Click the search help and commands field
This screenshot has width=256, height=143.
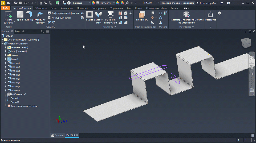(177, 3)
